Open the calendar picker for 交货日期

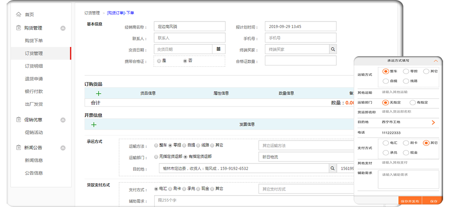pyautogui.click(x=218, y=50)
